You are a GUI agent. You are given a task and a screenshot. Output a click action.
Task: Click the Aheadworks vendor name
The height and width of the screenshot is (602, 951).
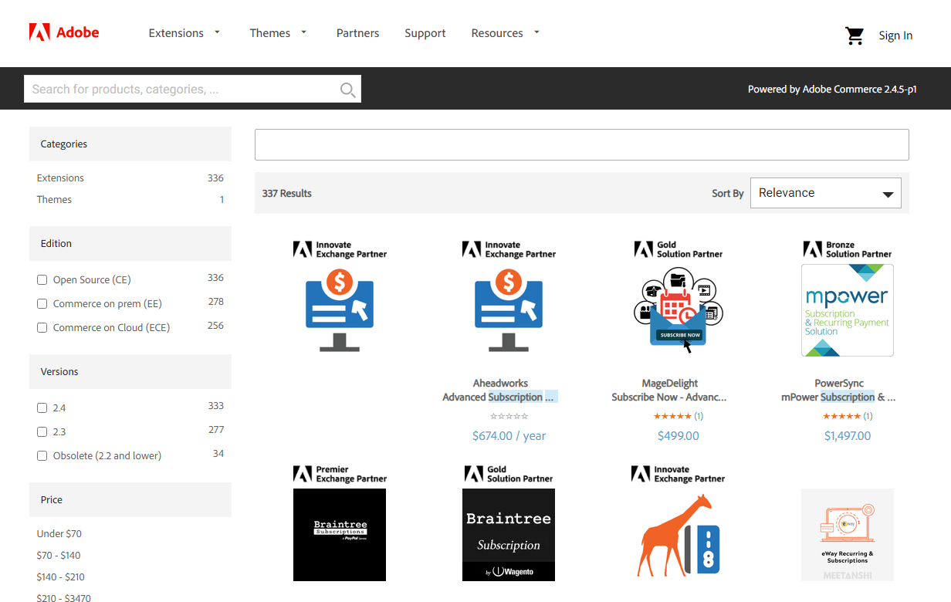point(499,383)
